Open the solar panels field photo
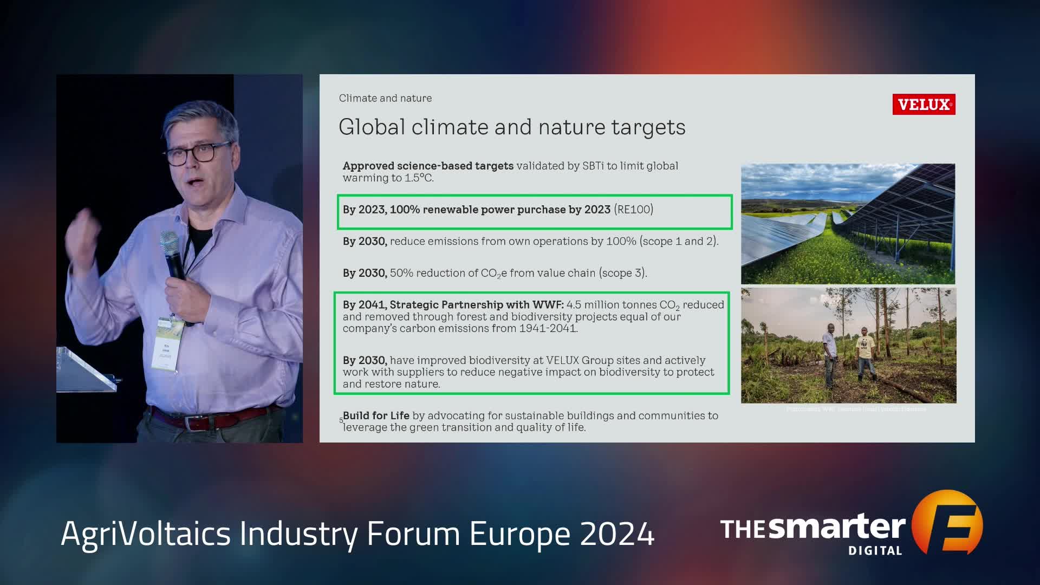The width and height of the screenshot is (1040, 585). point(848,224)
